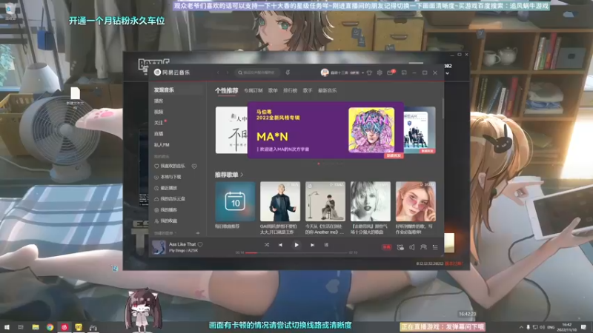
Task: Switch to the 专属定制 tab
Action: [x=253, y=90]
